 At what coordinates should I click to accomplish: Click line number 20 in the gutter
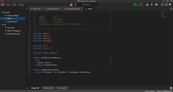point(29,58)
